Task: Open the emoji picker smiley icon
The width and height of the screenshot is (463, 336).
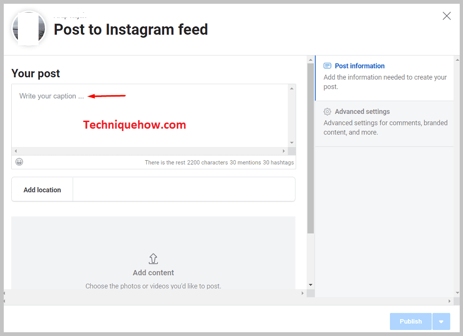Action: [x=19, y=162]
